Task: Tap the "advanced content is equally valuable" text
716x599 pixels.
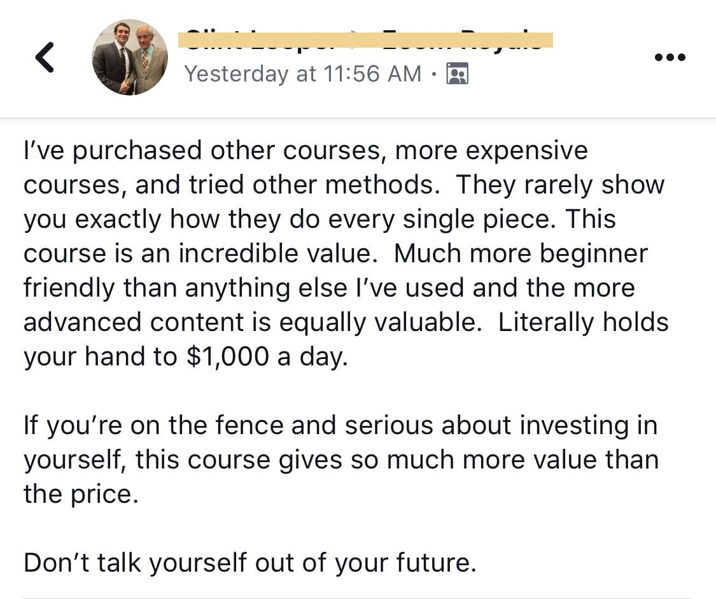Action: (x=253, y=322)
